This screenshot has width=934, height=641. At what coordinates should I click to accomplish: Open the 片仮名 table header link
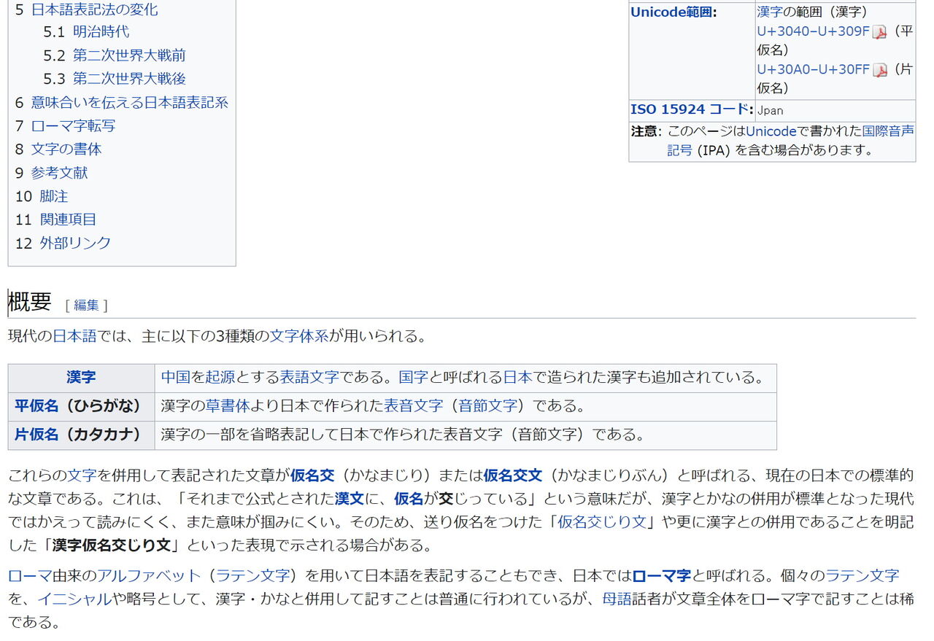(x=36, y=435)
